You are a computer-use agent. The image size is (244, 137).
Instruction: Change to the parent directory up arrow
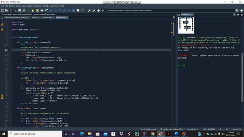click(x=241, y=10)
